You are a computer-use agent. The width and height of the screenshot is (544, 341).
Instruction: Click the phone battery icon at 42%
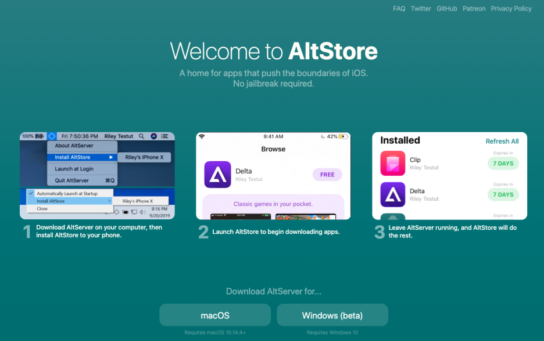tap(343, 137)
